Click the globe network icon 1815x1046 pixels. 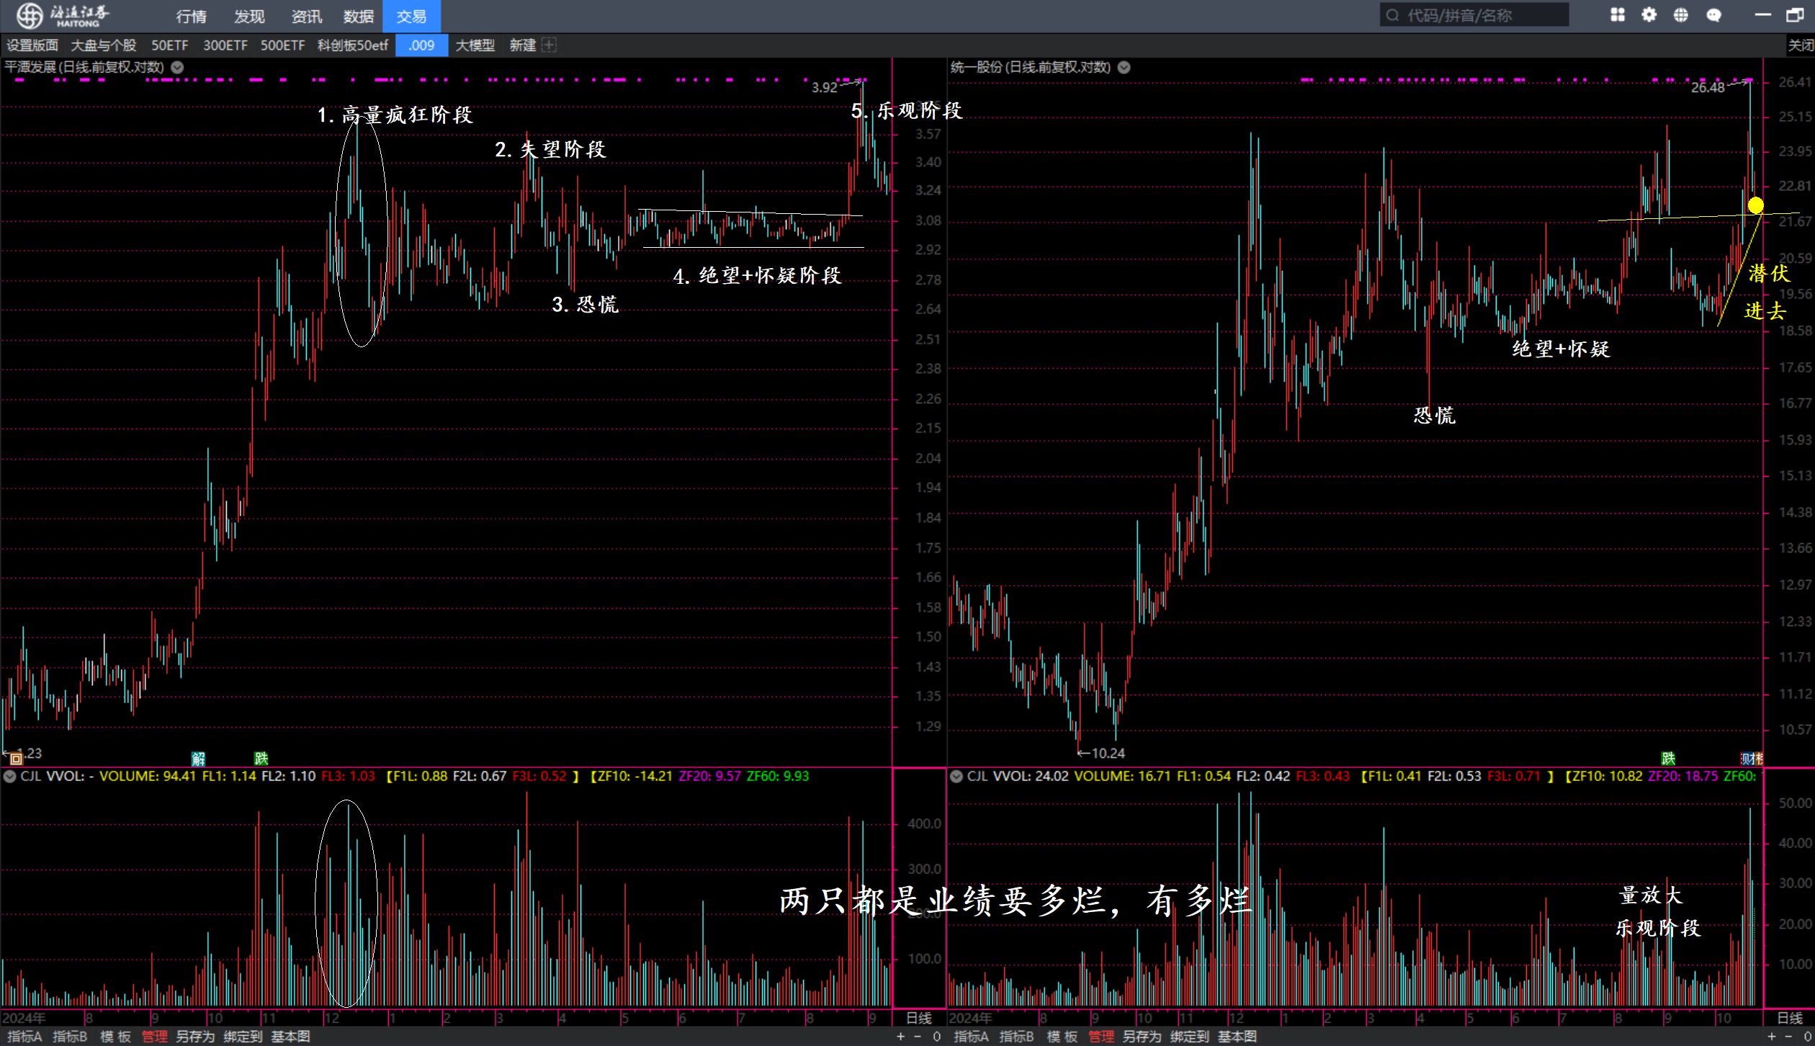pyautogui.click(x=1680, y=15)
